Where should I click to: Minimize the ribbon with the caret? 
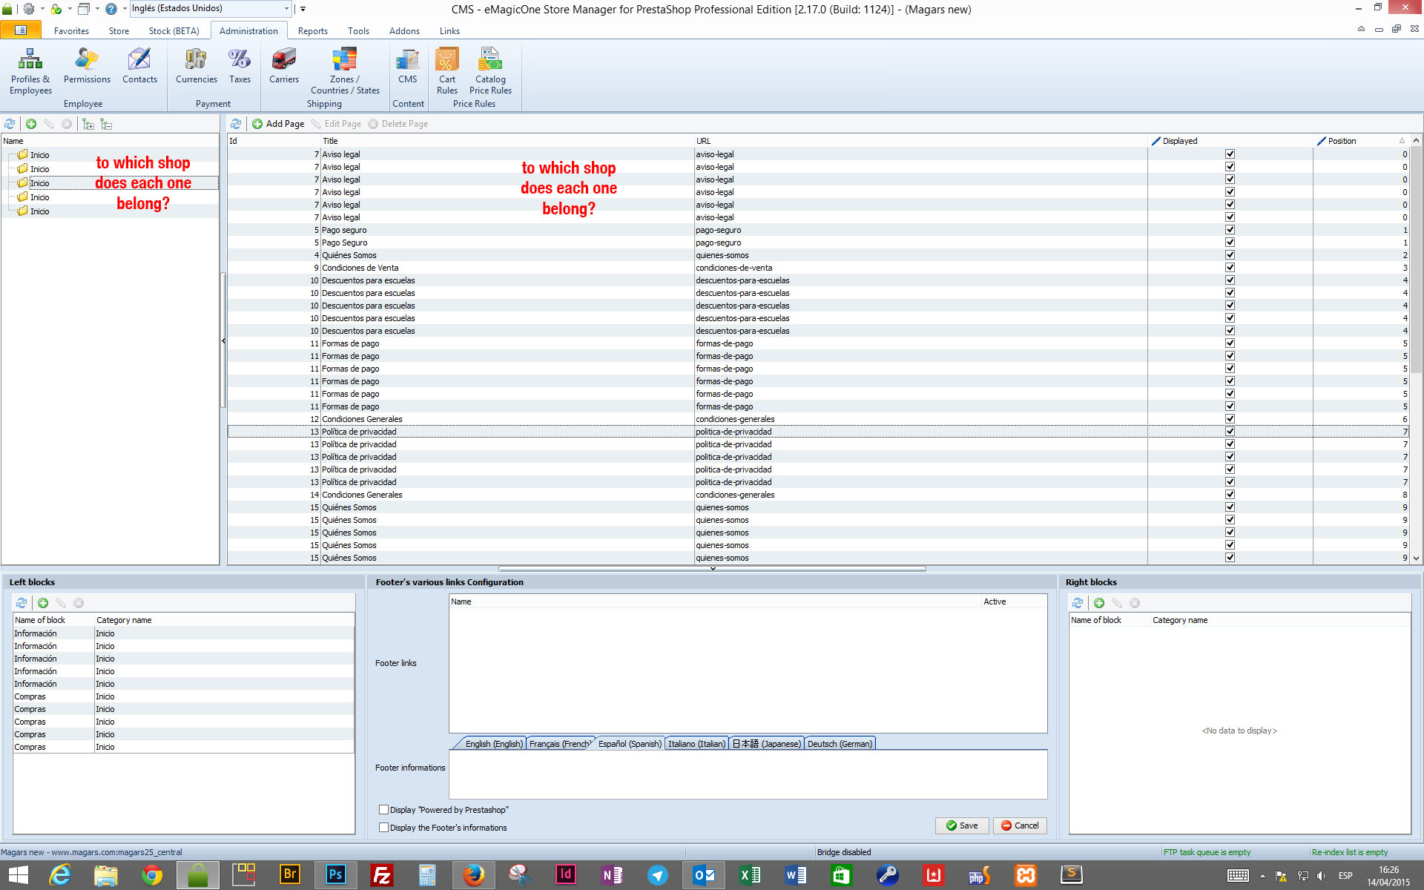[x=1361, y=30]
